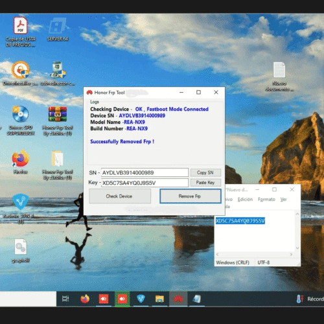Select the Honor Frp Tool zipped folder icon
Image resolution: width=324 pixels, height=324 pixels.
58,159
